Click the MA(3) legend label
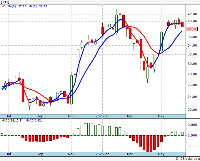Image resolution: width=200 pixels, height=161 pixels. (33, 6)
